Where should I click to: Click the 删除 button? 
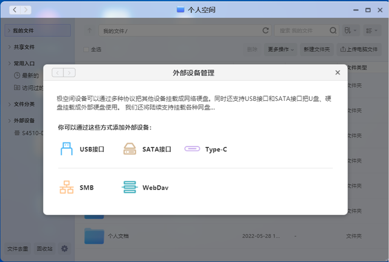pos(252,49)
